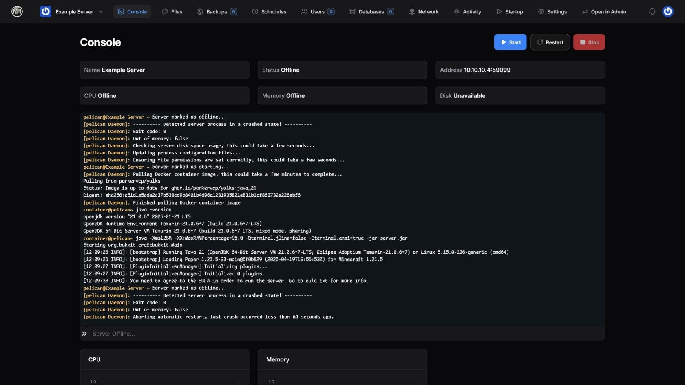
Task: Click the EULA agreement log line
Action: (x=226, y=281)
